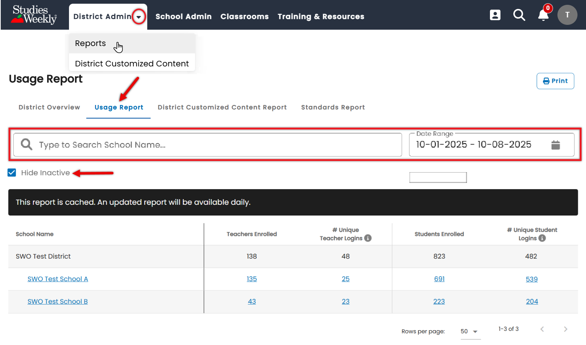Click the School Name column header
Screen dimensions: 586x345
tap(34, 234)
